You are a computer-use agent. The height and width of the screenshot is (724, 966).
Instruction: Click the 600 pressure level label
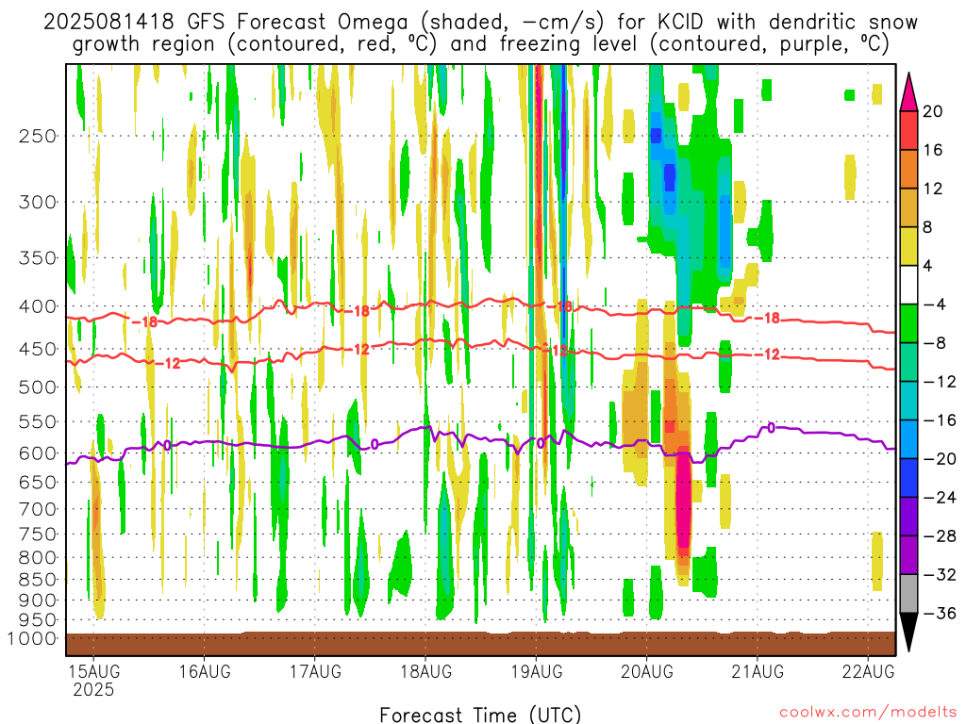(38, 453)
